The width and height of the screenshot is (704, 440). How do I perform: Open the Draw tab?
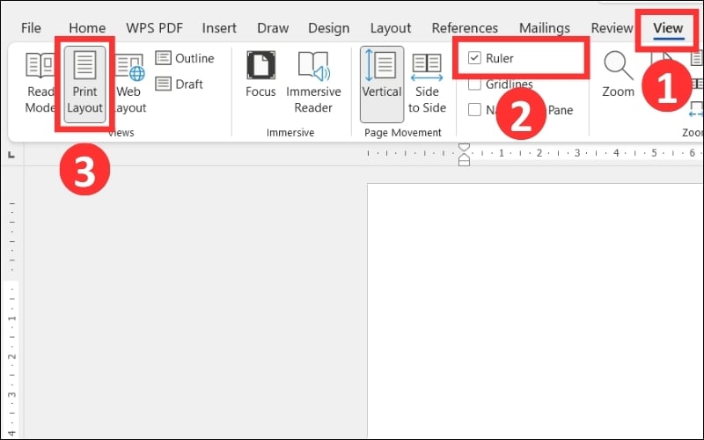tap(273, 28)
